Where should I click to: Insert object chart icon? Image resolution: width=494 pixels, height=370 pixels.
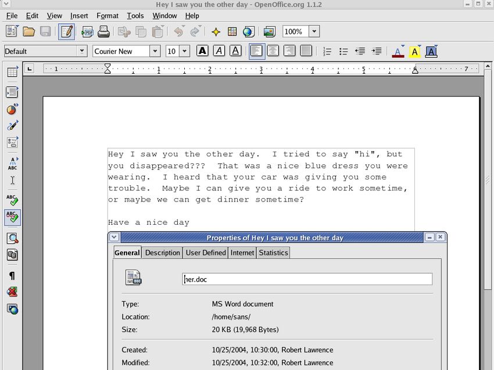click(x=13, y=109)
